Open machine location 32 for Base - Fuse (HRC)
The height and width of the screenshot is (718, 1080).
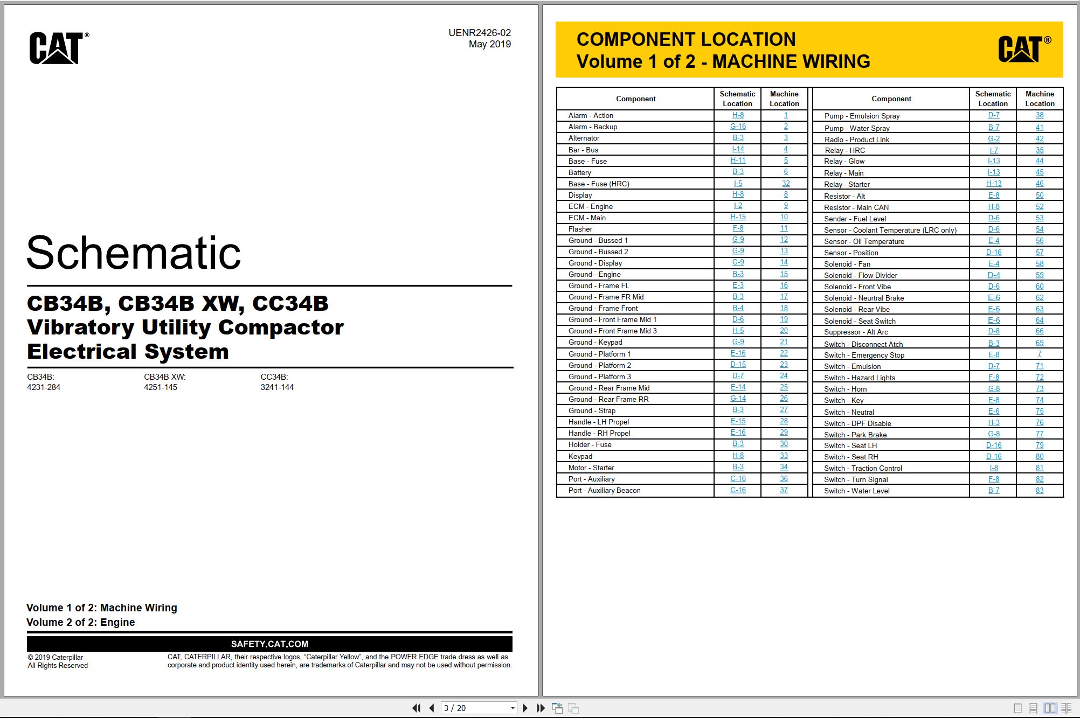(786, 183)
